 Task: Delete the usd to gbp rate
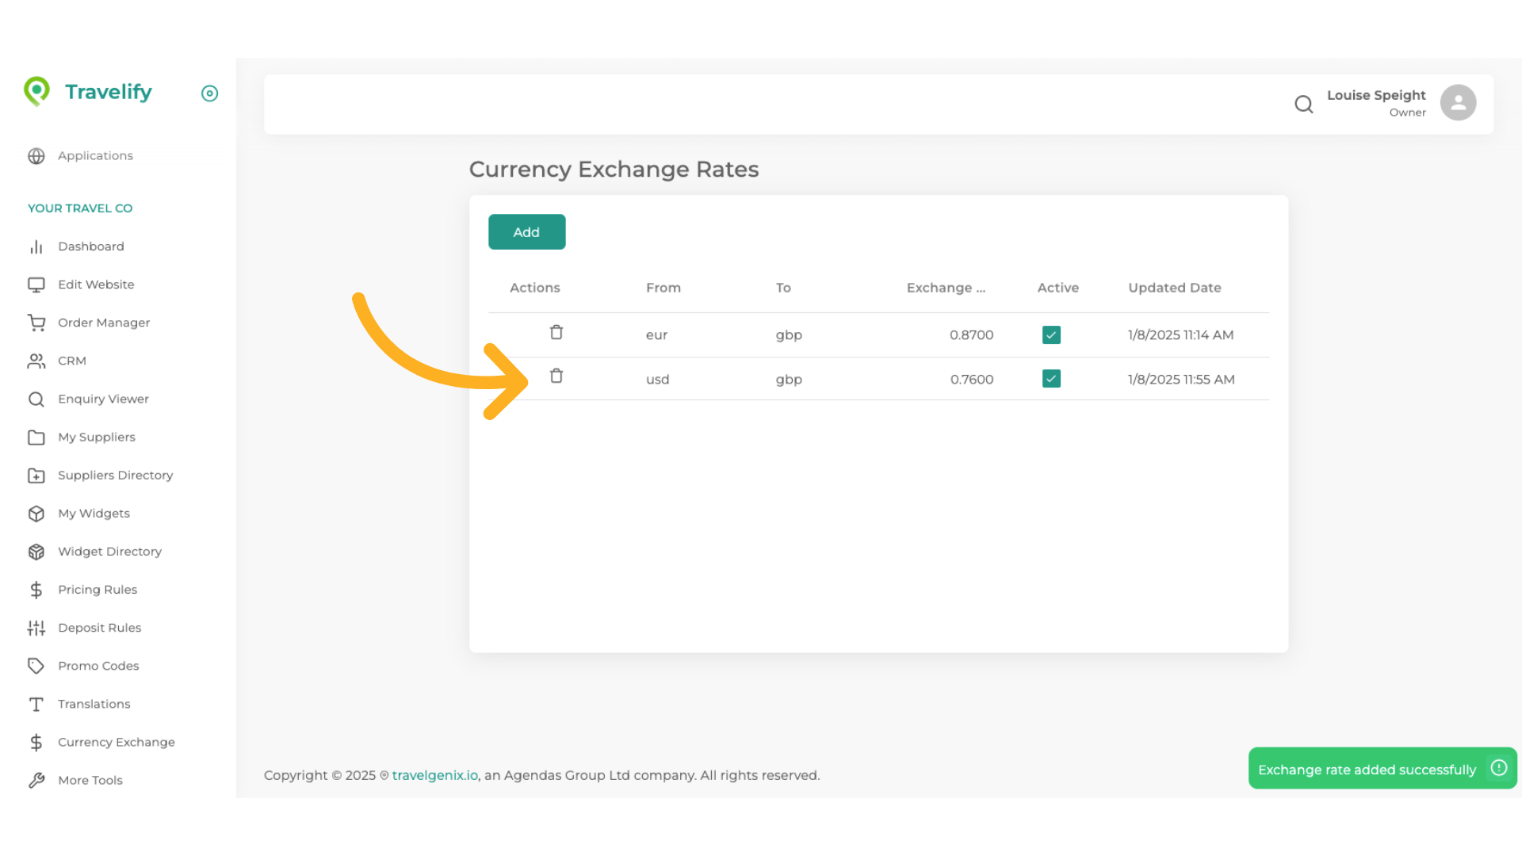(556, 376)
